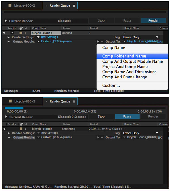
Task: Remove output module with minus icon, top panel
Action: [x=102, y=41]
